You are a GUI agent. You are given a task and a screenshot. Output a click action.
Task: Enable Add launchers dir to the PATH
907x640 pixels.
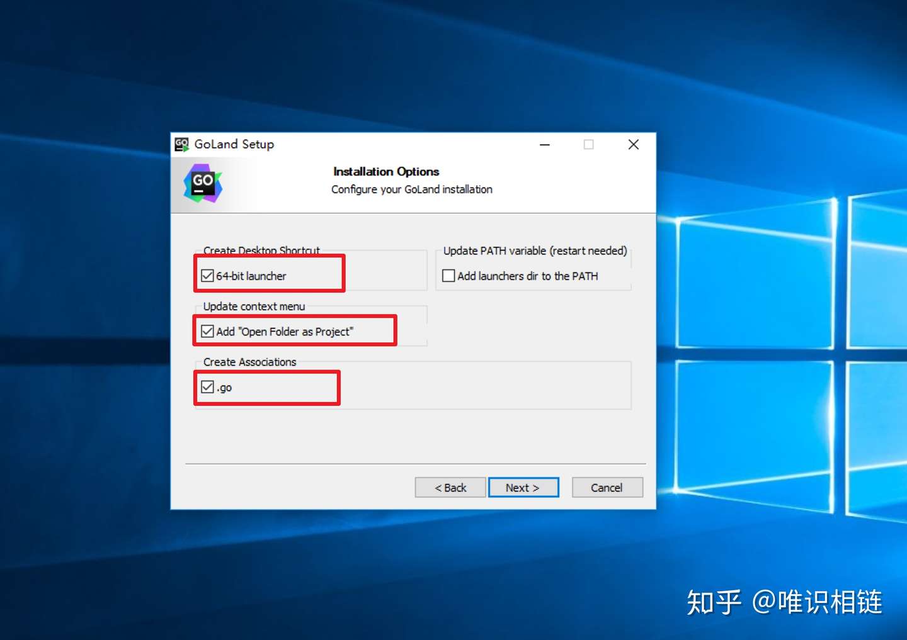pyautogui.click(x=448, y=276)
